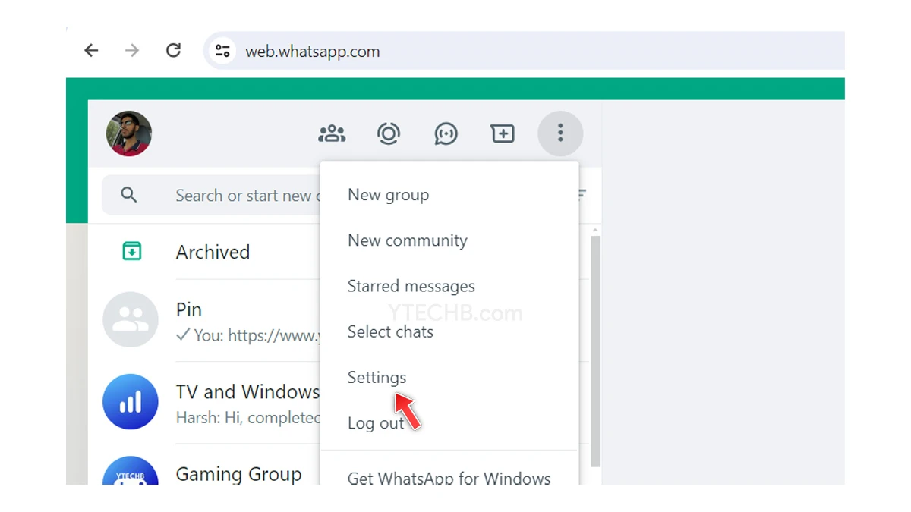Choose Select chats from the menu
Viewport: 911px width, 512px height.
coord(449,331)
